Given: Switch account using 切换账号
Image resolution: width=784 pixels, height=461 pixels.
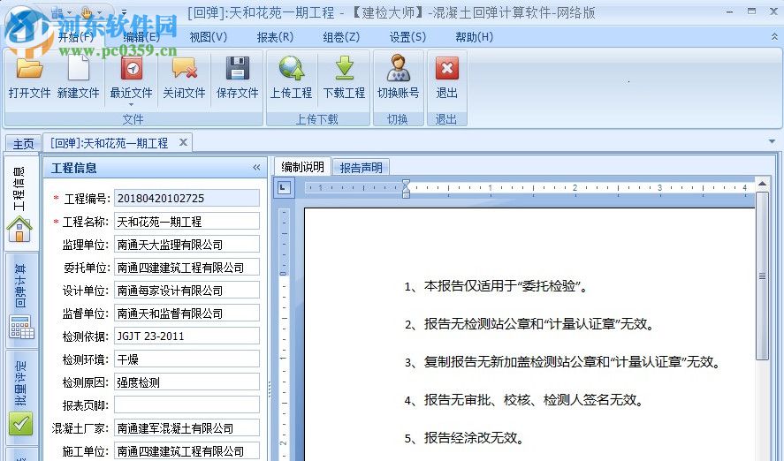Looking at the screenshot, I should [x=398, y=78].
